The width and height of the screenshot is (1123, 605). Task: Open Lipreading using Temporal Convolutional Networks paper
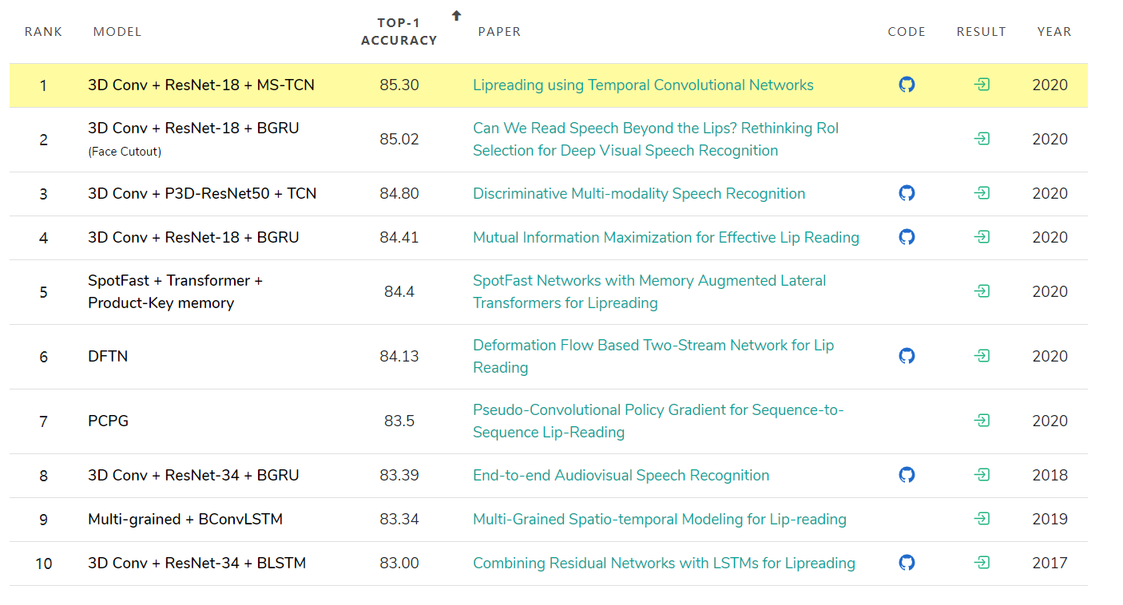643,85
